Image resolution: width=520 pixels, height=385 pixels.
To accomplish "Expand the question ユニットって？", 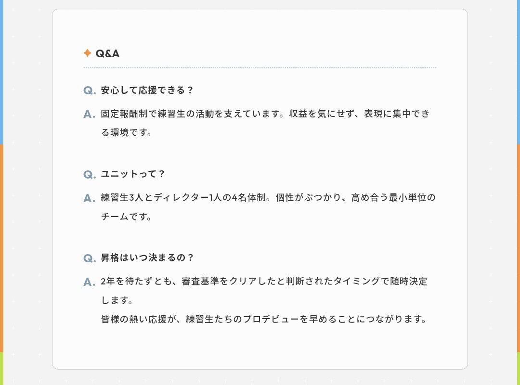I will (133, 174).
